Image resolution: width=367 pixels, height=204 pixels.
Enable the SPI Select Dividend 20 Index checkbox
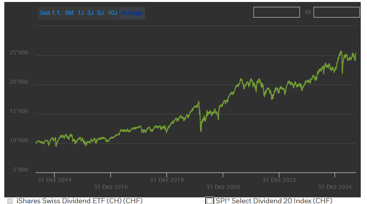210,201
